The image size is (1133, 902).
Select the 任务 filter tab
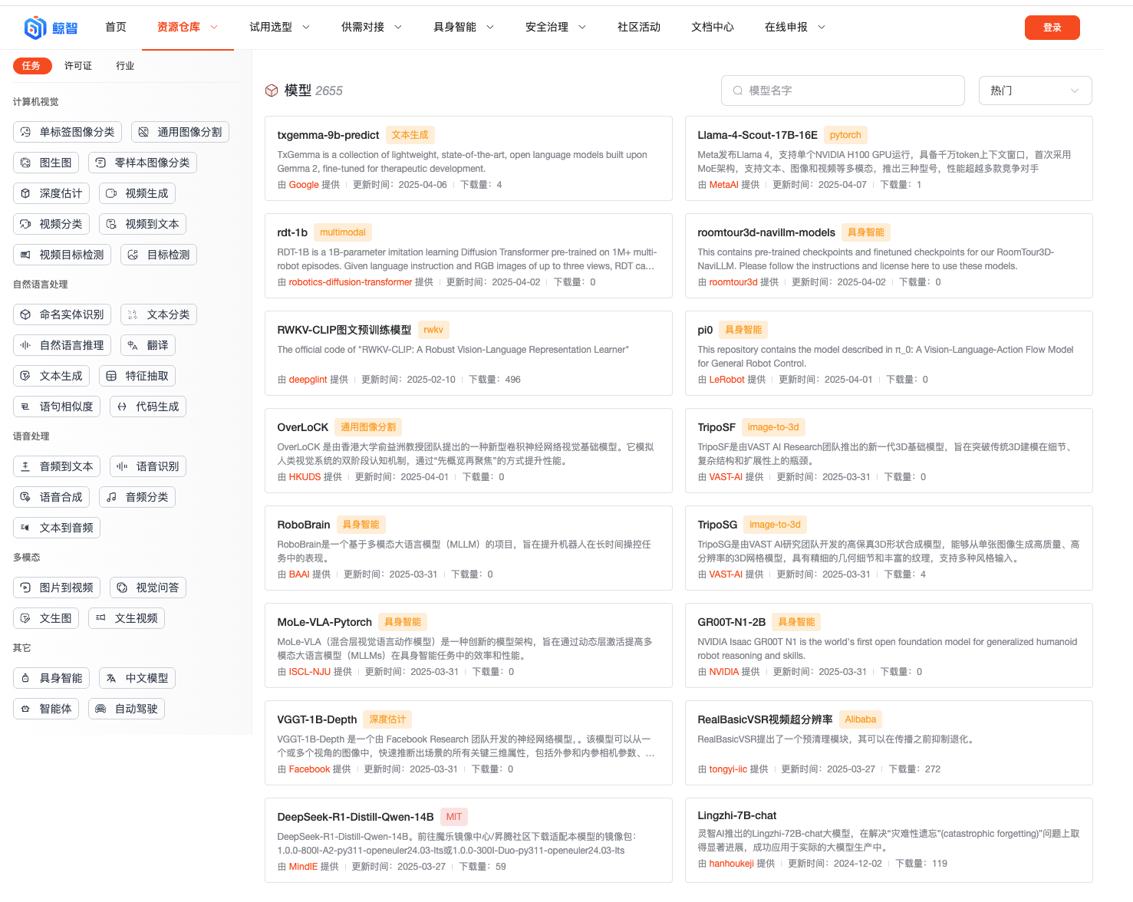click(x=32, y=66)
